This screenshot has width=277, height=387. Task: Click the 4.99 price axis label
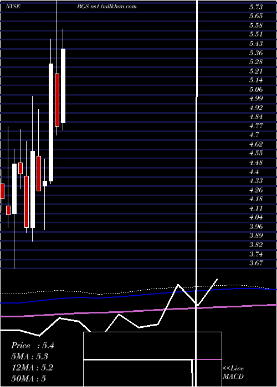coord(256,98)
